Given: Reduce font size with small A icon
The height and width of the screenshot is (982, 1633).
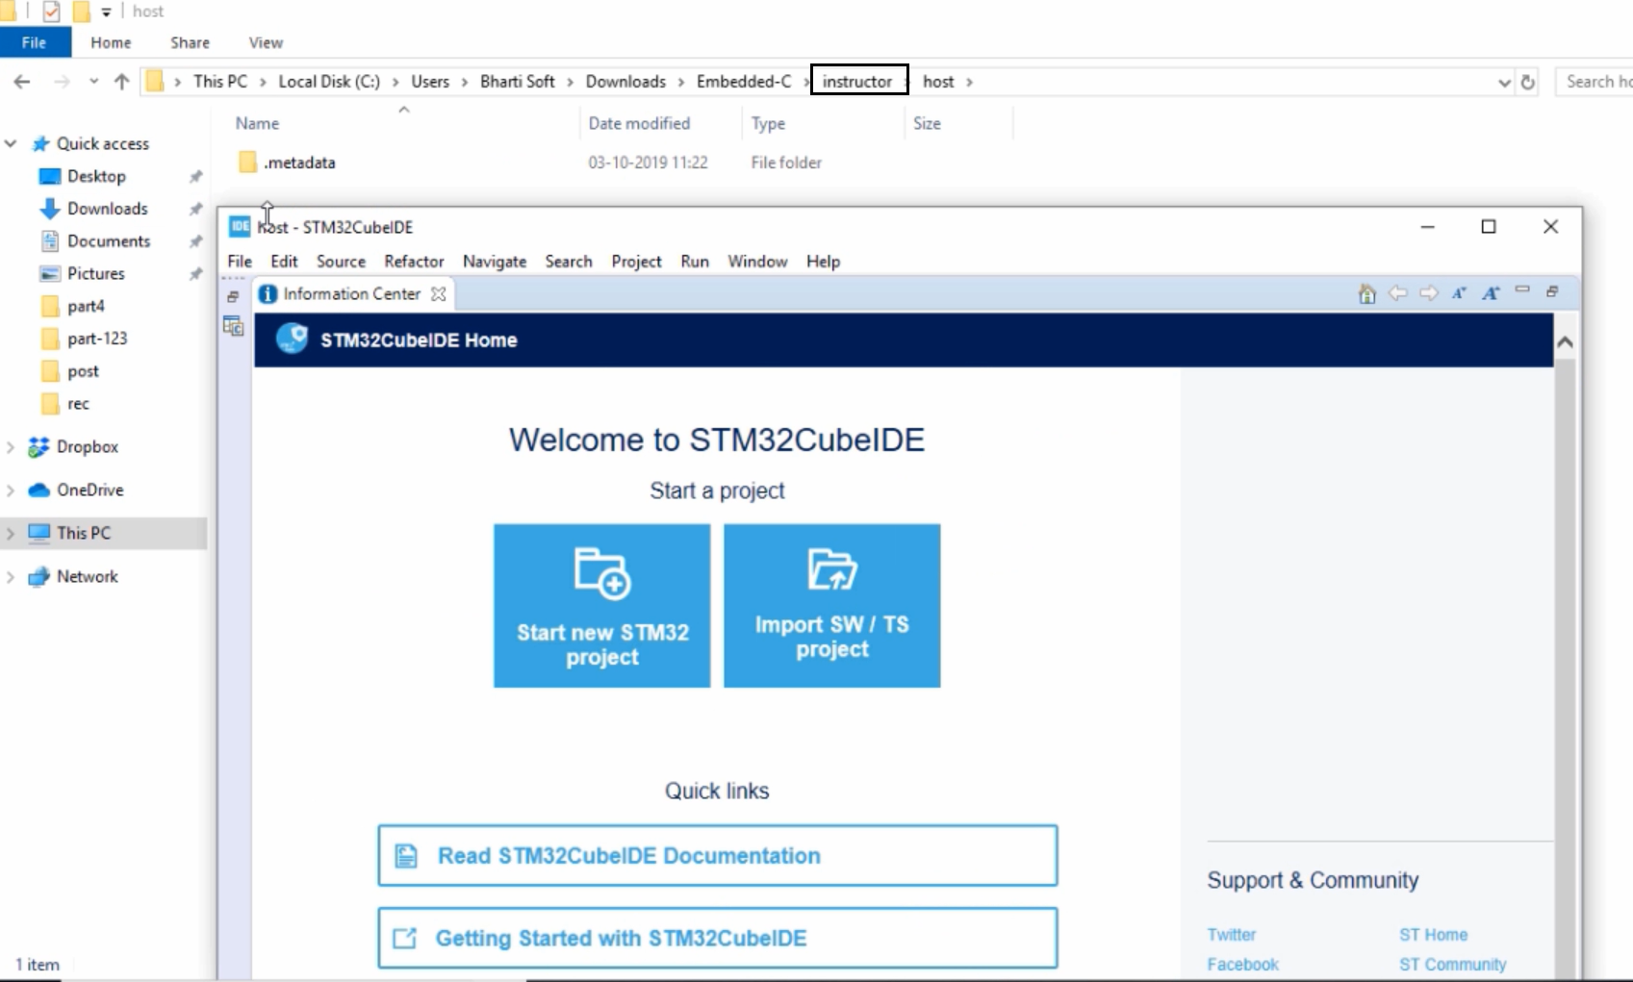Looking at the screenshot, I should tap(1459, 293).
